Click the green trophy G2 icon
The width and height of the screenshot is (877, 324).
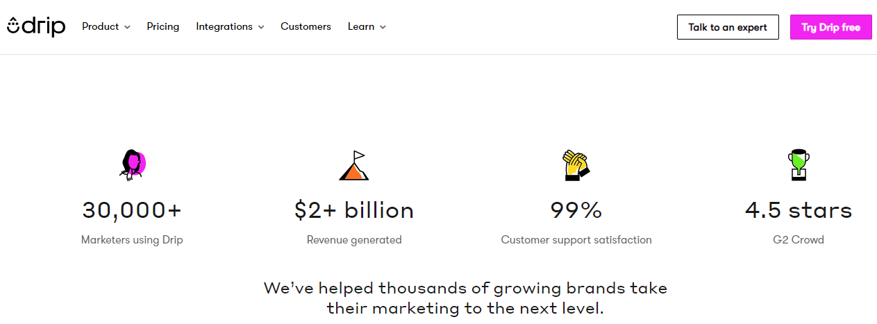pyautogui.click(x=799, y=166)
